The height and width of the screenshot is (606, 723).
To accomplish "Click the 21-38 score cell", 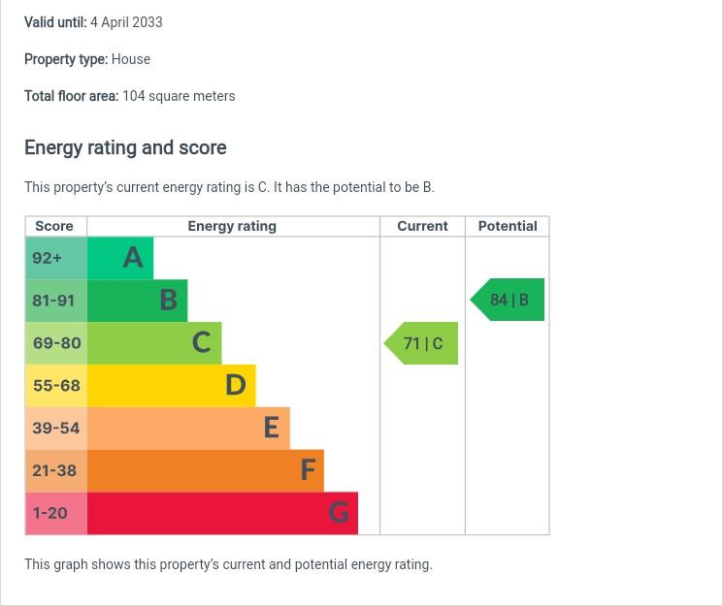I will 55,471.
